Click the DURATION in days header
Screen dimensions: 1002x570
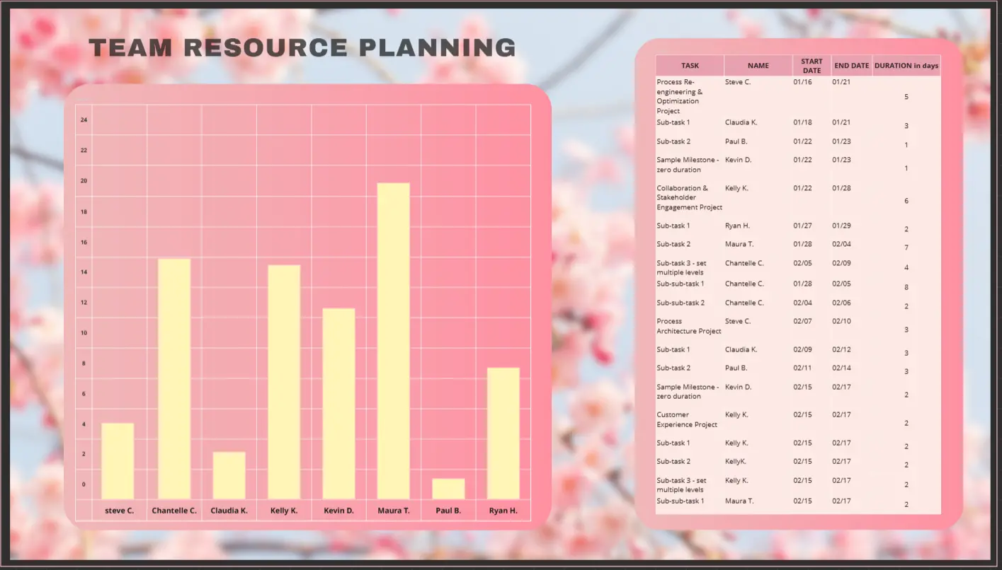(x=906, y=65)
